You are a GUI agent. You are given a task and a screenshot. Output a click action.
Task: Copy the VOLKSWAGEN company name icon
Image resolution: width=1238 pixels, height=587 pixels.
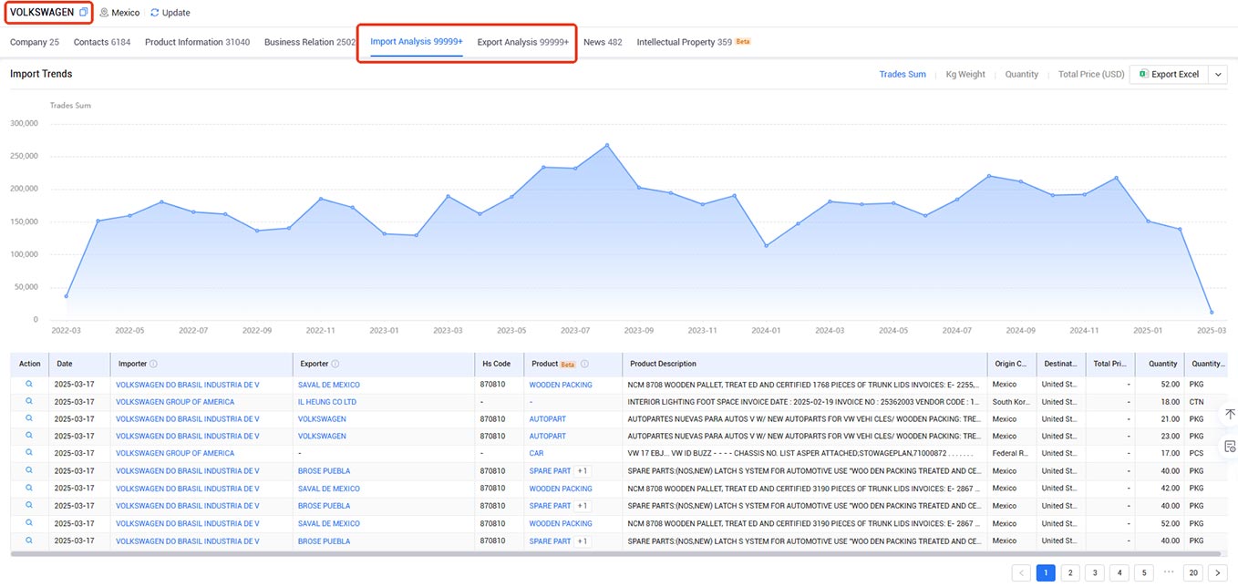pyautogui.click(x=84, y=13)
